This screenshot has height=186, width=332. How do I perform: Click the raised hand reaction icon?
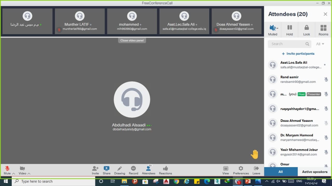pos(254,154)
